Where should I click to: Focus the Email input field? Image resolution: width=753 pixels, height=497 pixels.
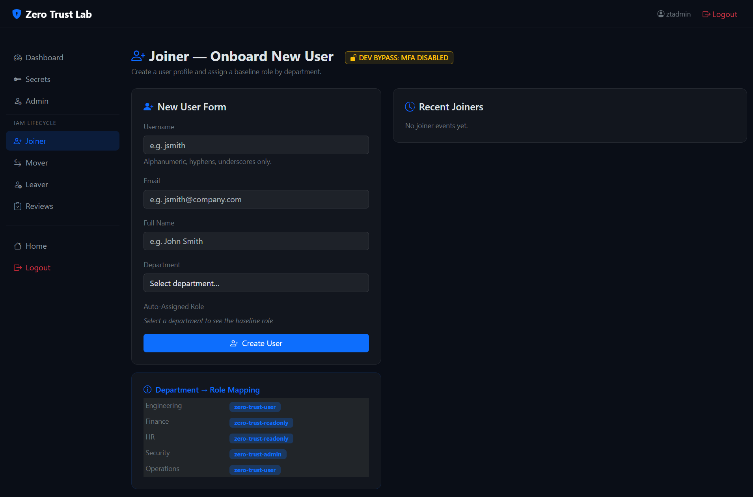click(x=256, y=199)
